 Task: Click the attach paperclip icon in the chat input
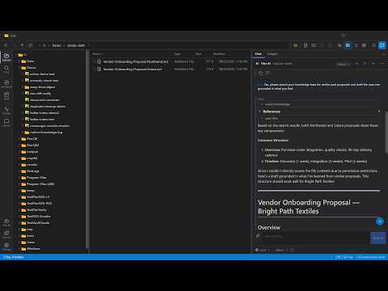coord(258,236)
